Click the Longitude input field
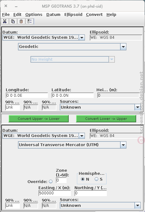The height and width of the screenshot is (212, 145). pos(27,95)
